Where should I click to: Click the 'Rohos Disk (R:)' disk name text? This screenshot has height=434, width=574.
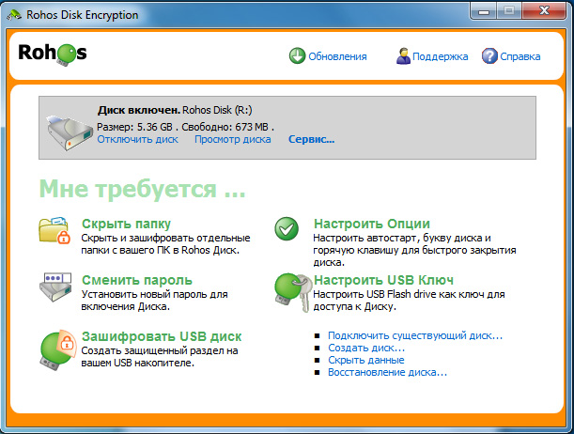pos(217,110)
